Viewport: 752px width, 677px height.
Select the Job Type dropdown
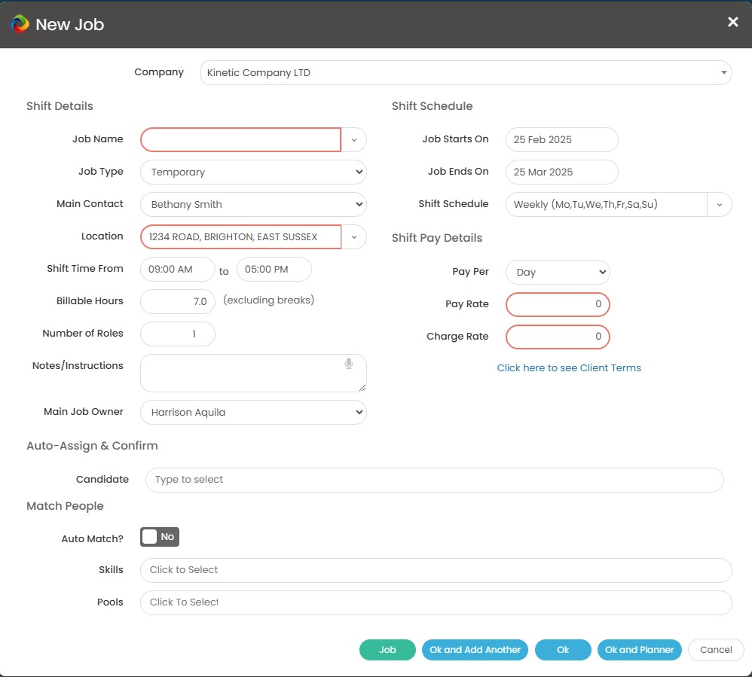[x=253, y=172]
